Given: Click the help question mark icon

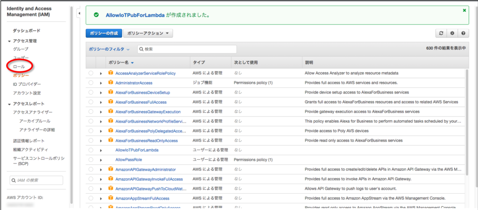Looking at the screenshot, I should point(463,34).
